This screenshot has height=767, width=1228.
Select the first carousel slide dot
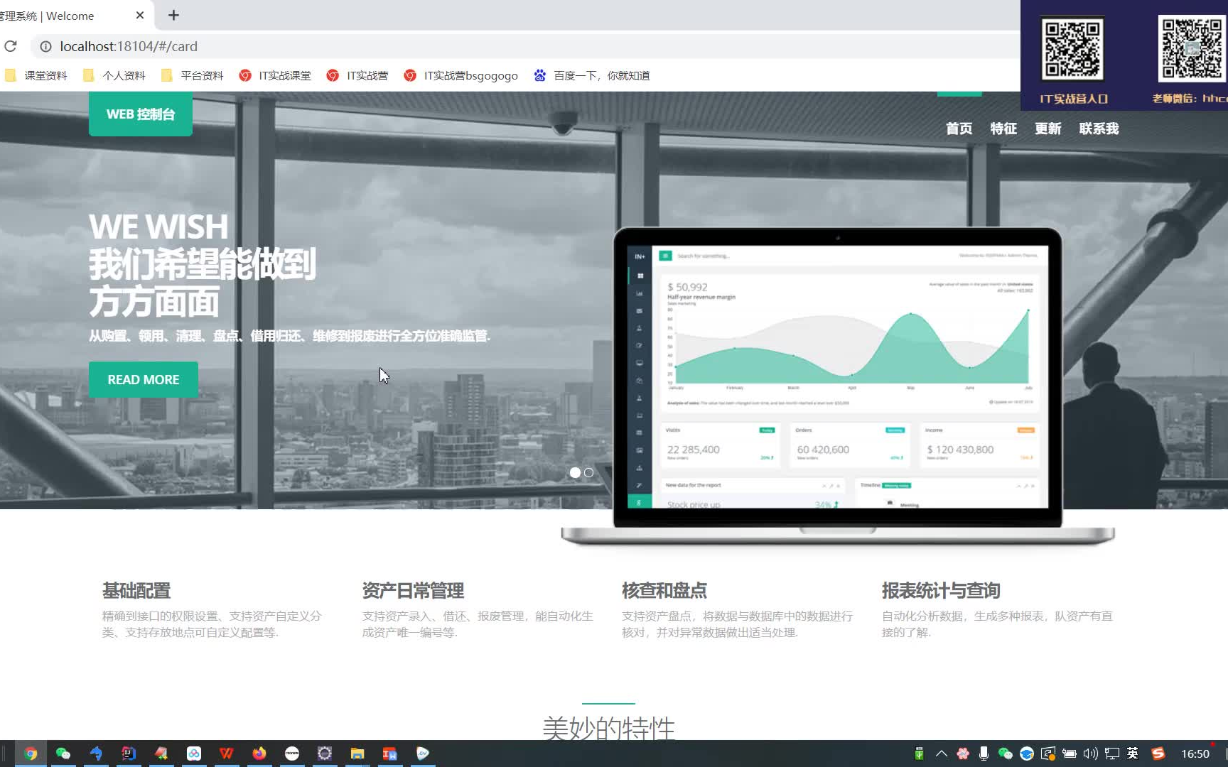click(x=575, y=472)
